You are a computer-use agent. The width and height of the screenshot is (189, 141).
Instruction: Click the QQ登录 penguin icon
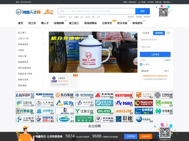[x=141, y=64]
